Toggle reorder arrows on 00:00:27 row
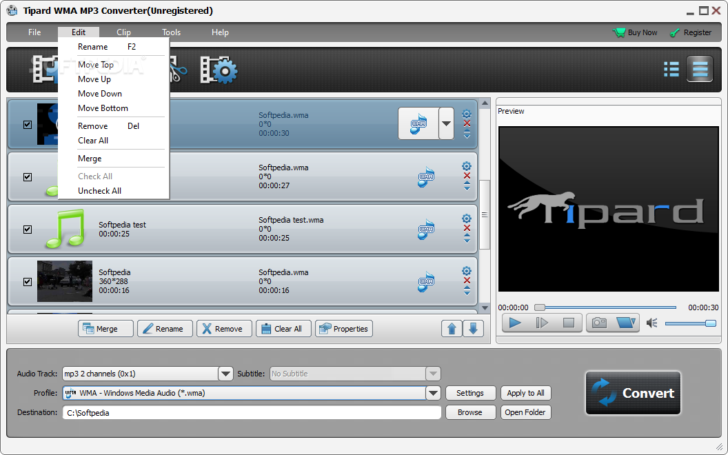 pos(467,185)
